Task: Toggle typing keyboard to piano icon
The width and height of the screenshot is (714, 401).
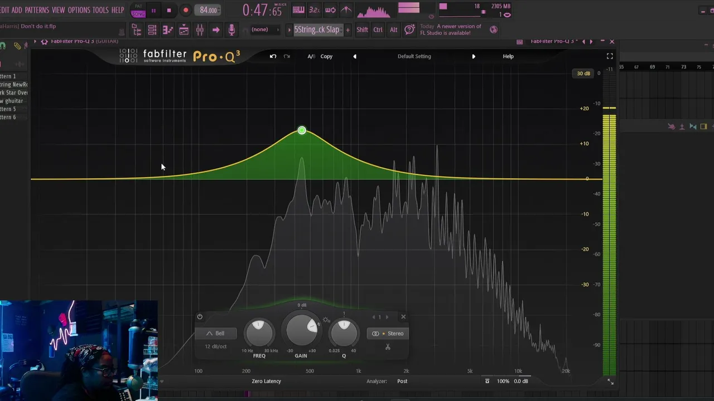Action: coord(298,9)
